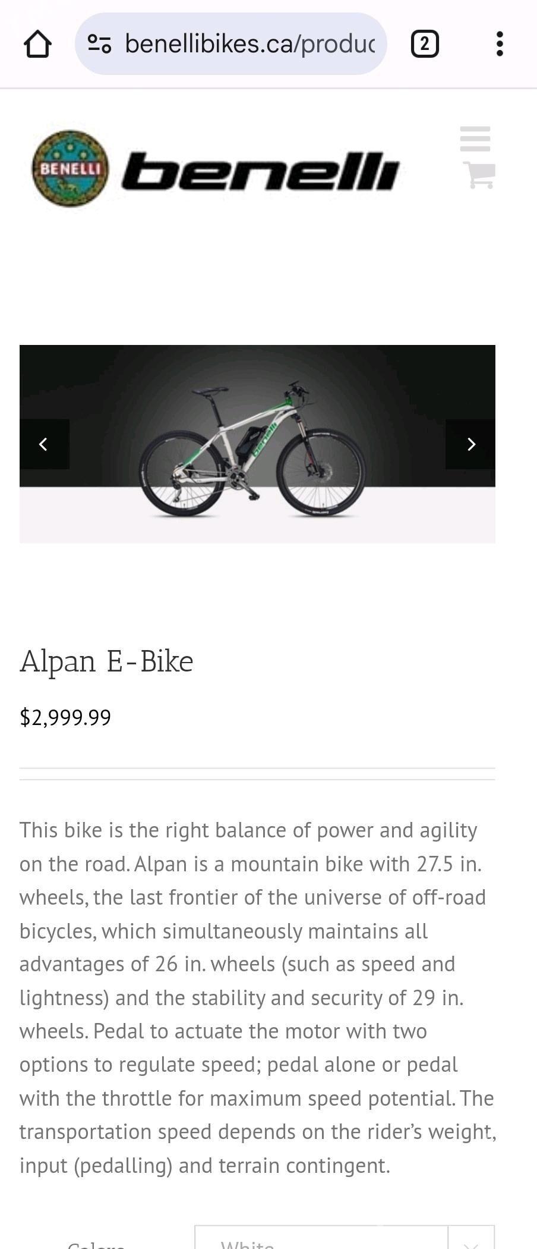
Task: Open the Chrome three-dot overflow menu
Action: [x=500, y=44]
